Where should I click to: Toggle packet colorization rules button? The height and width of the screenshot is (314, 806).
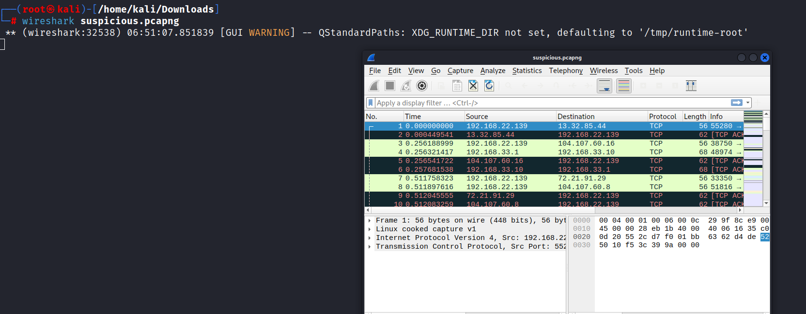624,86
